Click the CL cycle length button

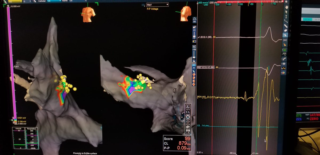tap(188, 112)
